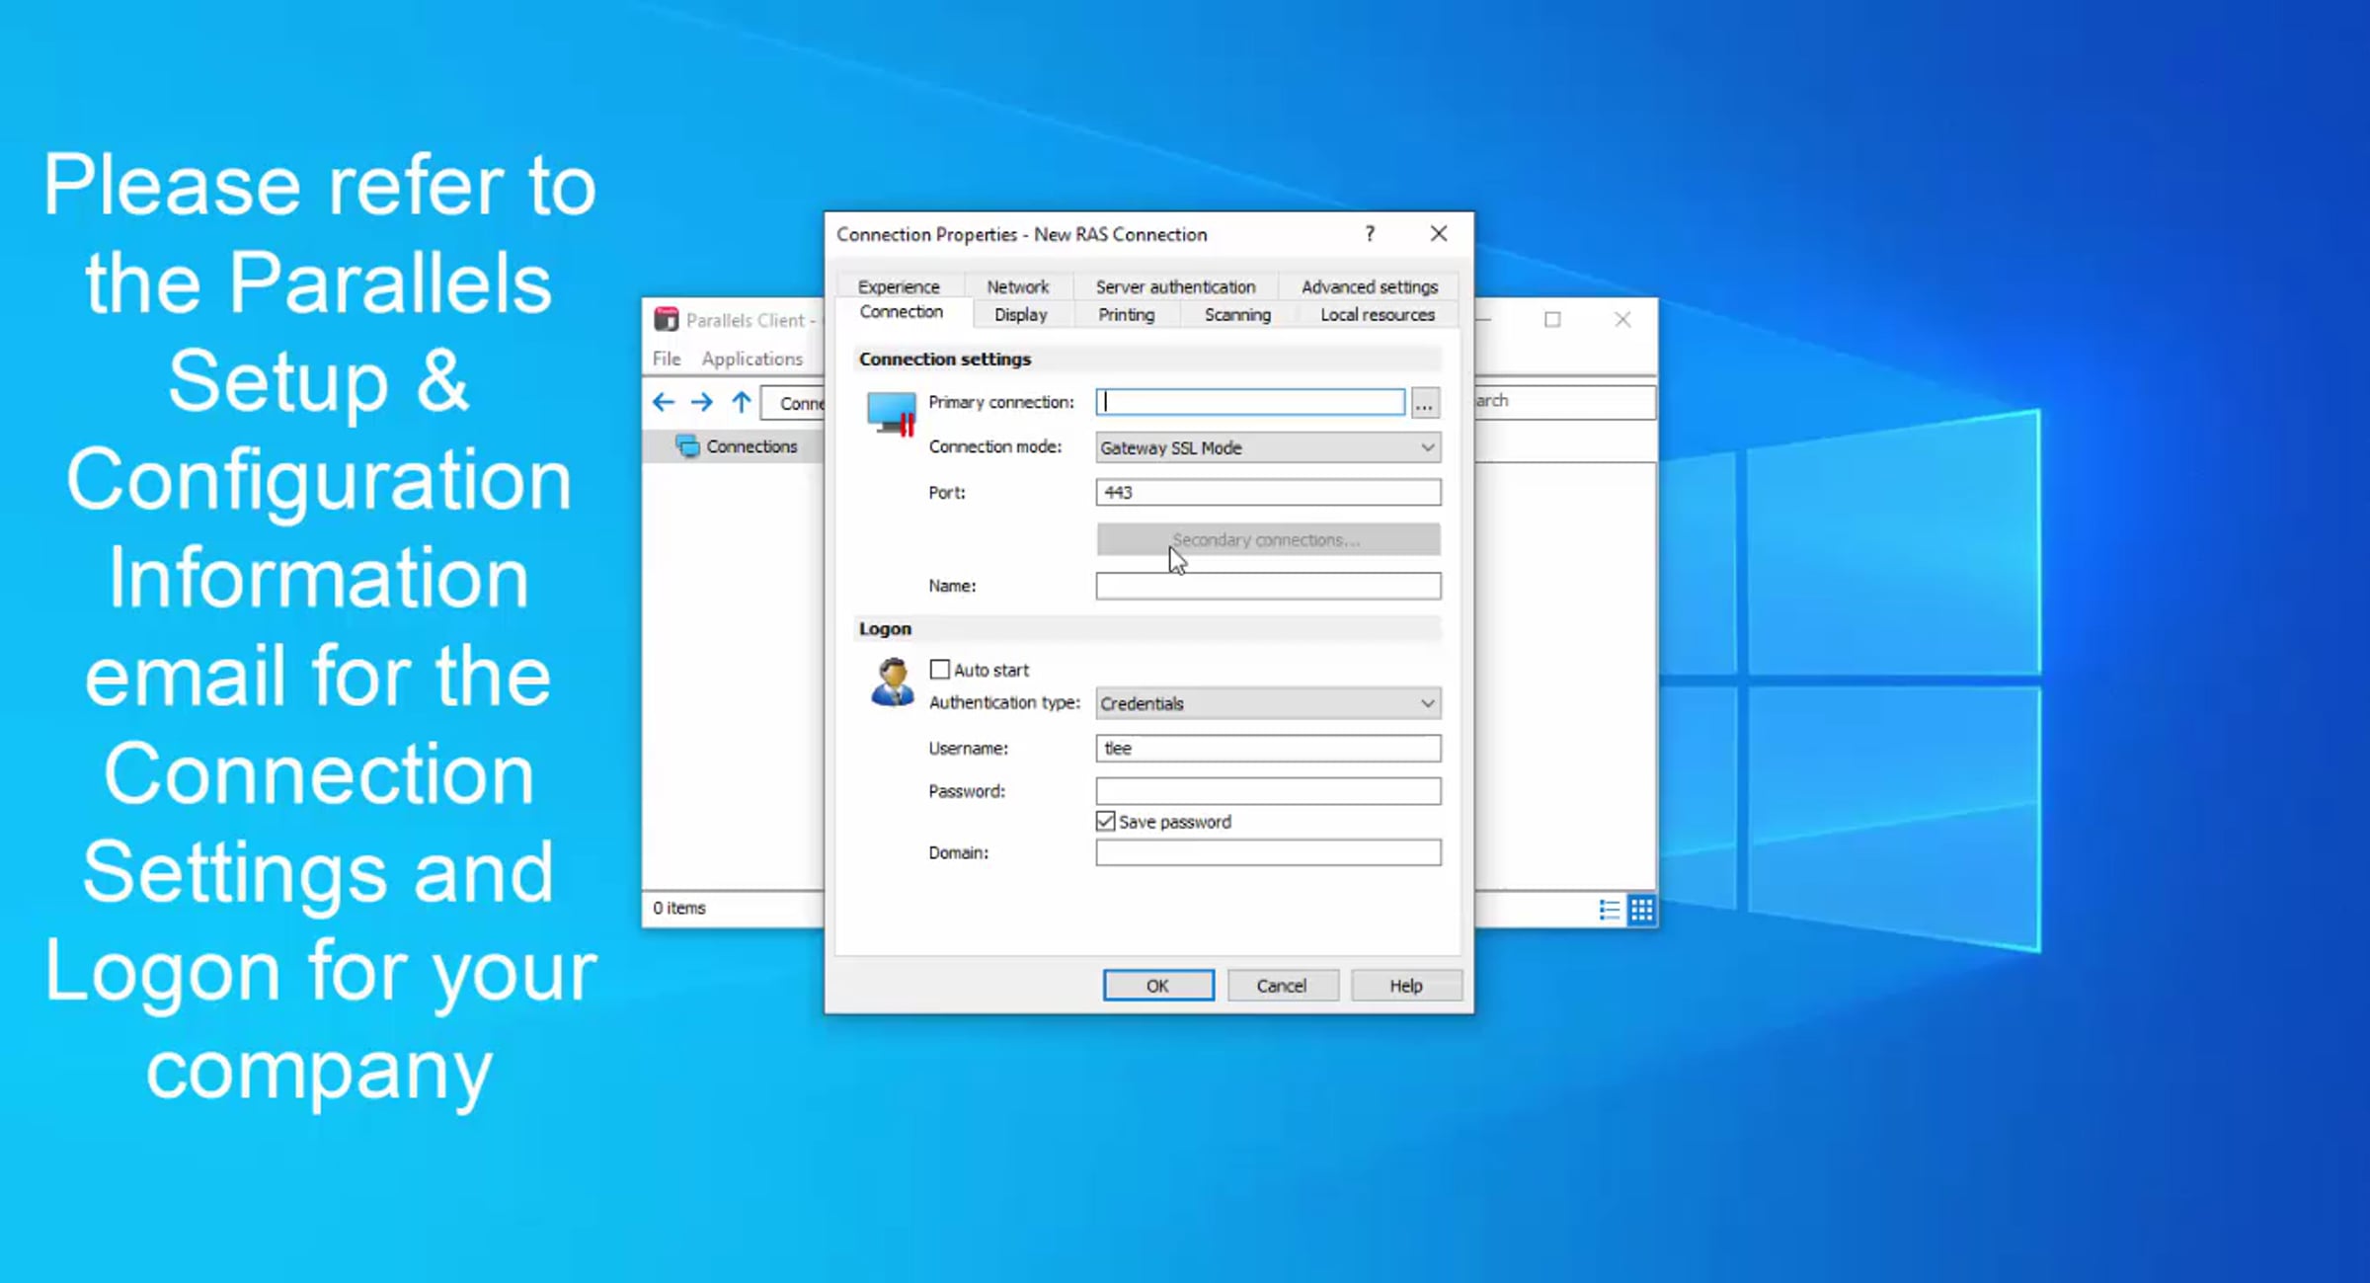This screenshot has height=1283, width=2370.
Task: Go to the Display tab
Action: point(1020,314)
